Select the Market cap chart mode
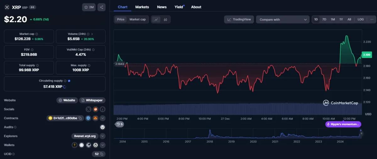 click(x=138, y=19)
